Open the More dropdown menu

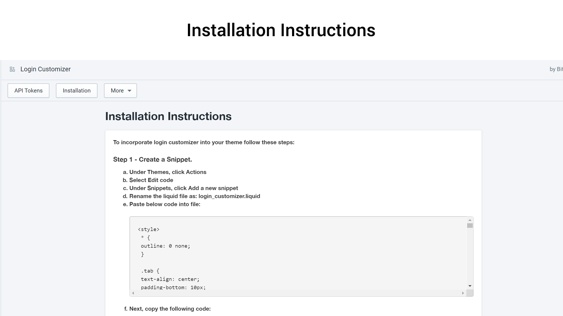click(120, 91)
